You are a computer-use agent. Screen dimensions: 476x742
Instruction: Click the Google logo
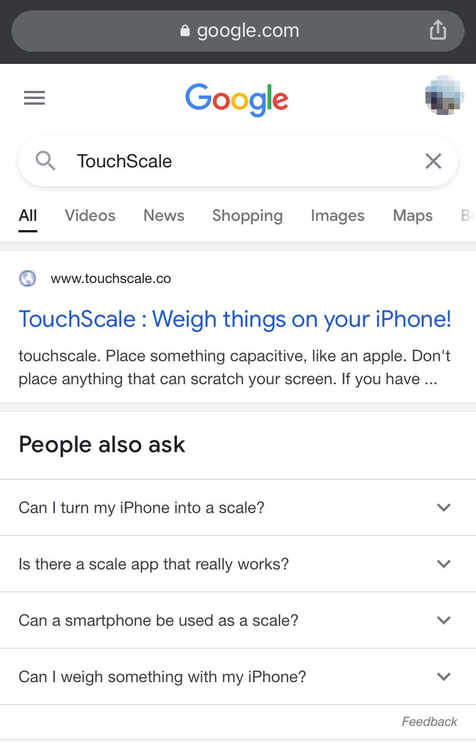coord(237,100)
